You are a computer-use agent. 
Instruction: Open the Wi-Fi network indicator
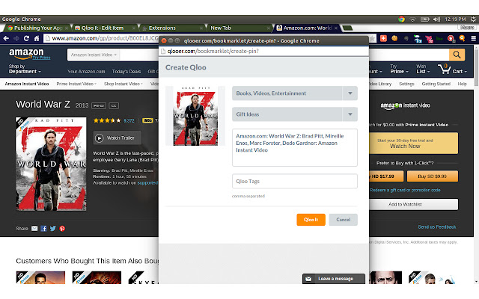(x=412, y=19)
